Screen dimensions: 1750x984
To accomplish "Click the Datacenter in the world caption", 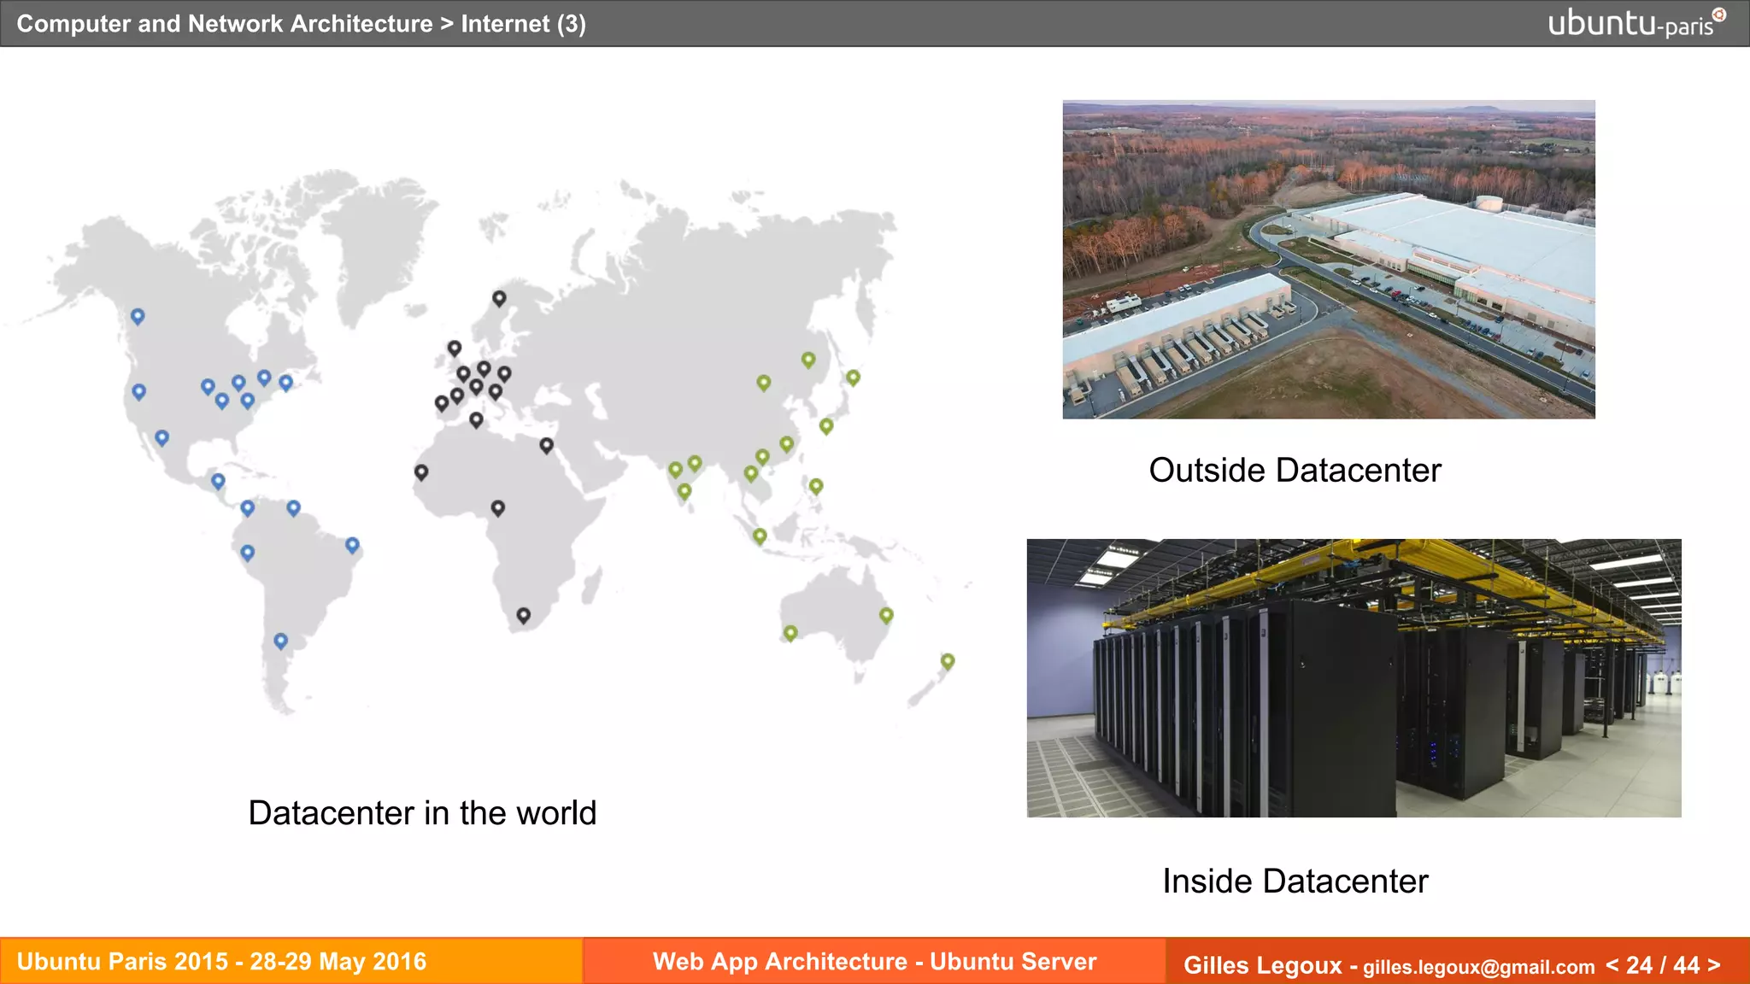I will click(422, 812).
